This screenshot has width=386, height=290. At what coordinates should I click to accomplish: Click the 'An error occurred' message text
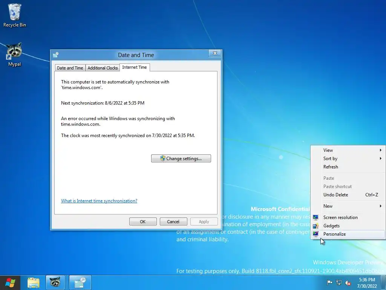point(118,121)
